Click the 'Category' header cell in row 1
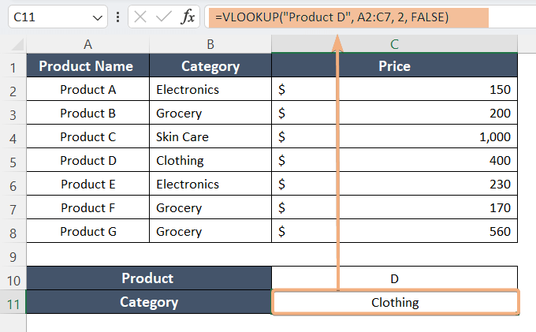The height and width of the screenshot is (332, 536). (210, 65)
